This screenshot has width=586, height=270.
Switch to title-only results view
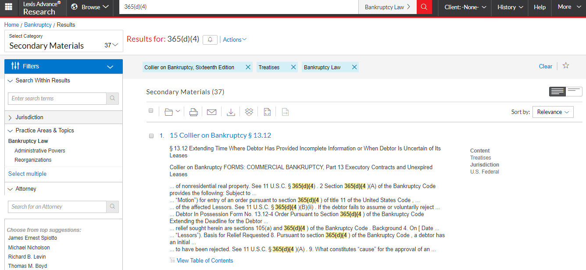pos(574,92)
